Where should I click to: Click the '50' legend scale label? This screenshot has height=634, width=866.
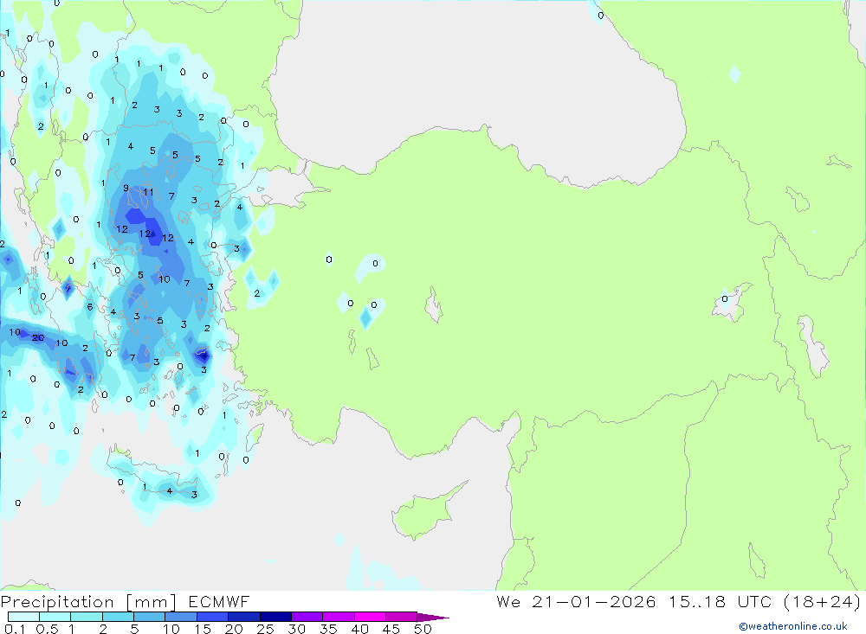click(x=423, y=629)
